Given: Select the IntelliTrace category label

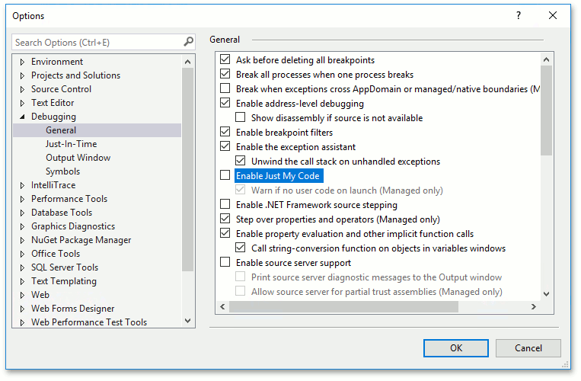Looking at the screenshot, I should [53, 185].
